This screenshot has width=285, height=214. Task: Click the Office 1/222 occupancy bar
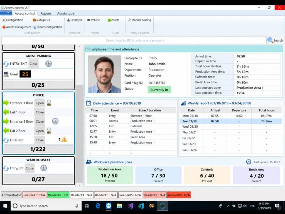[x=38, y=149]
